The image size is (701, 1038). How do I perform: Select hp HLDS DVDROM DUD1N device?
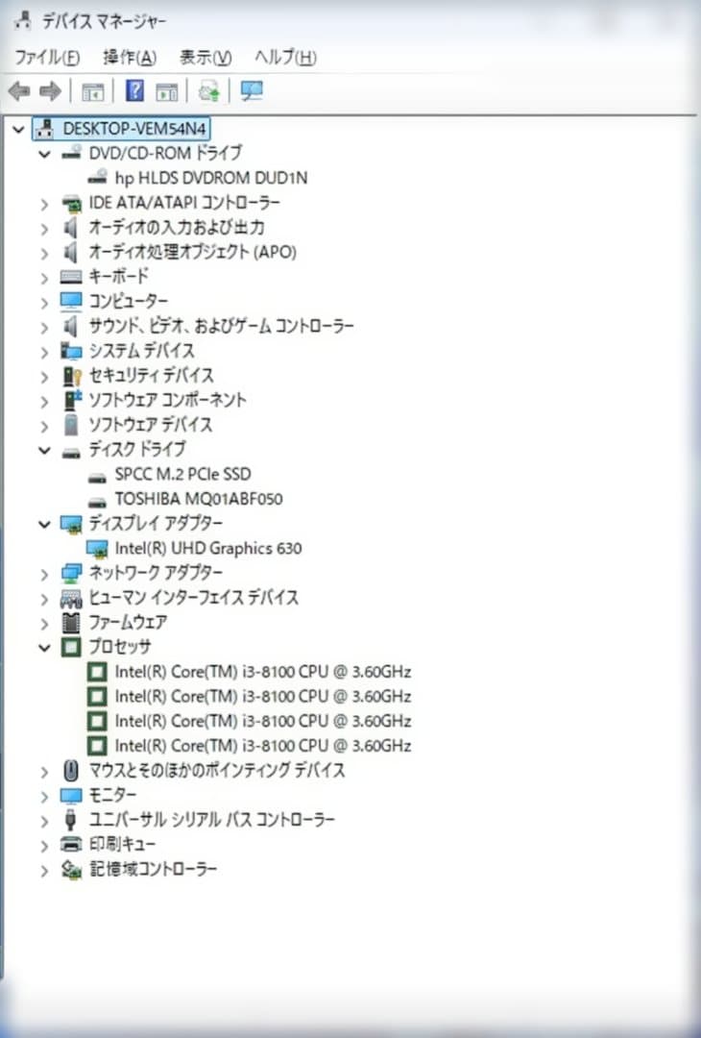pyautogui.click(x=211, y=178)
